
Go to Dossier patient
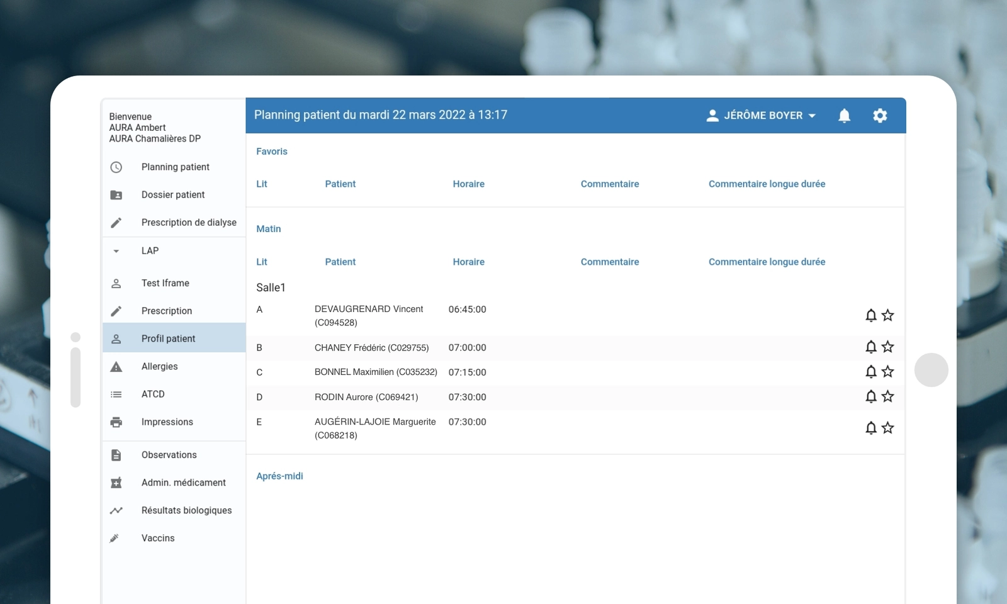tap(174, 195)
